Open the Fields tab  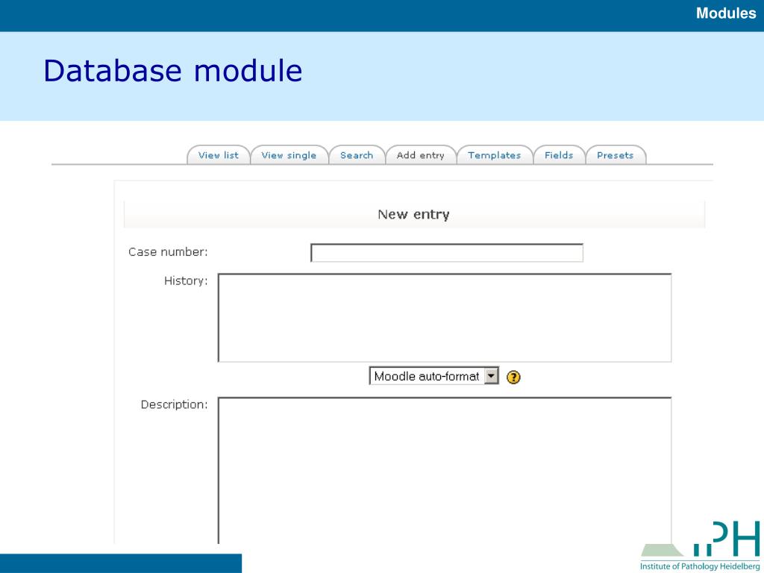(559, 155)
